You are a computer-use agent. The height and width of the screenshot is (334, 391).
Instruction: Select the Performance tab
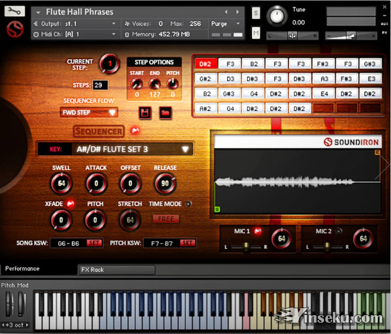(x=23, y=268)
